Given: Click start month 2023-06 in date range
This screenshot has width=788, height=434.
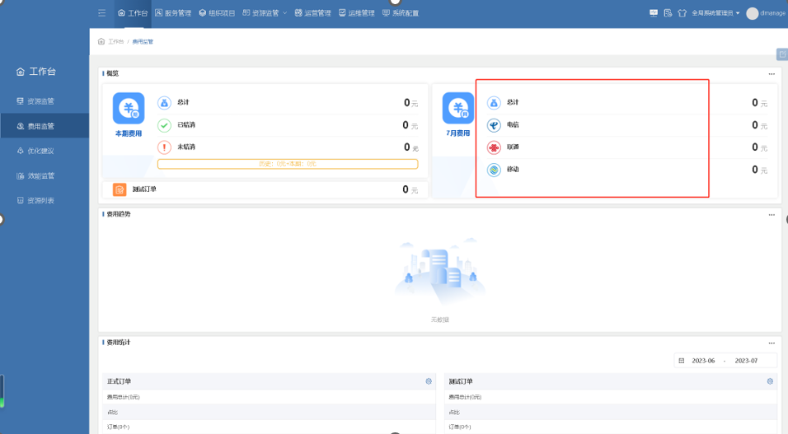Looking at the screenshot, I should point(703,361).
